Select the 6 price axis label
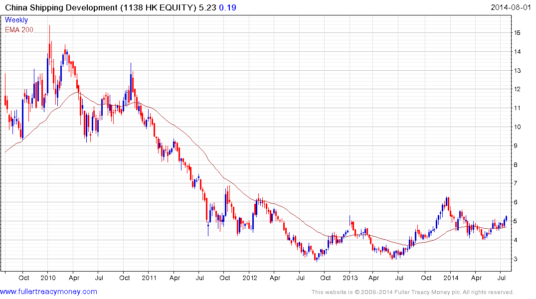 (x=516, y=202)
